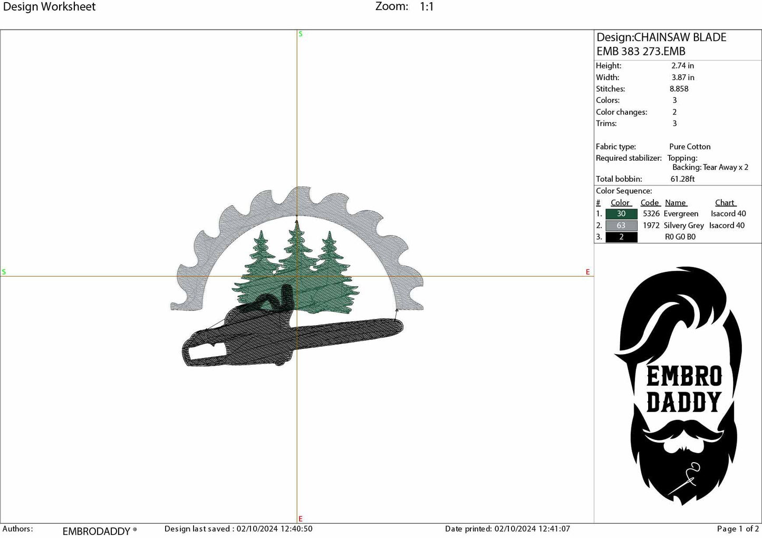Click the 'Color changes:' label
Screen dimensions: 762x538
click(x=621, y=112)
